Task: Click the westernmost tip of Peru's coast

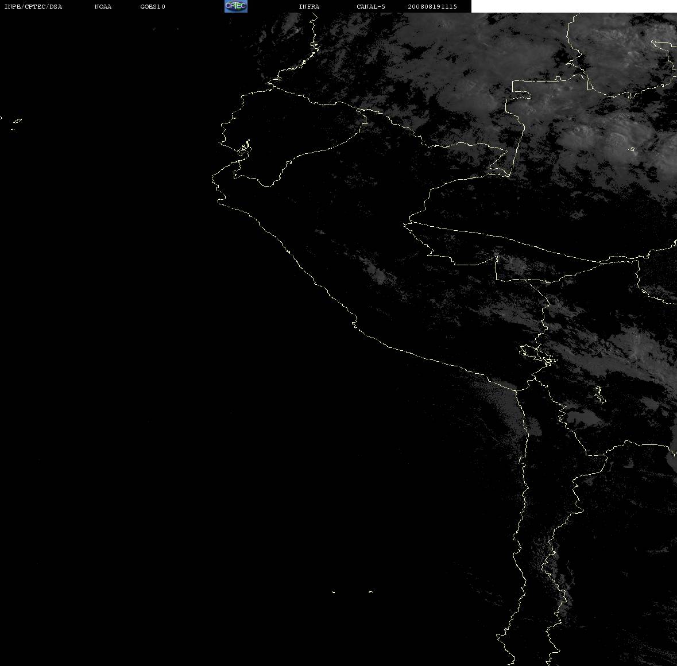Action: [x=213, y=178]
